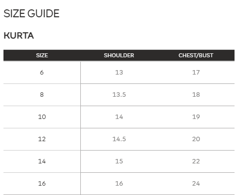Select size 10 row label
The height and width of the screenshot is (195, 238).
tap(42, 117)
